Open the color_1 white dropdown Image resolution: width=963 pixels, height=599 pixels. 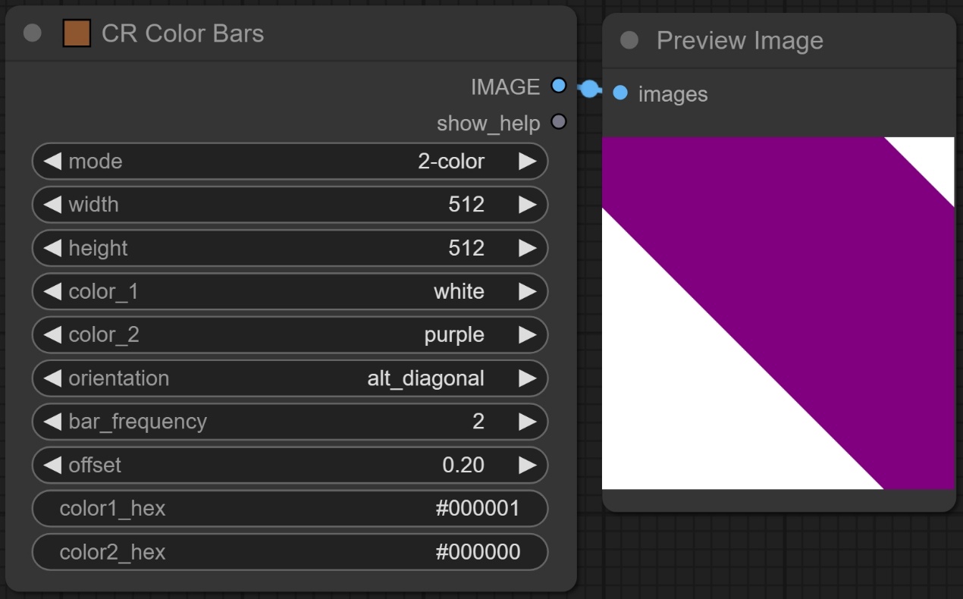coord(290,292)
